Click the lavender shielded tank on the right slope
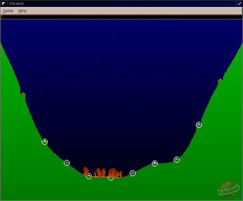This screenshot has height=201, width=243. 199,124
